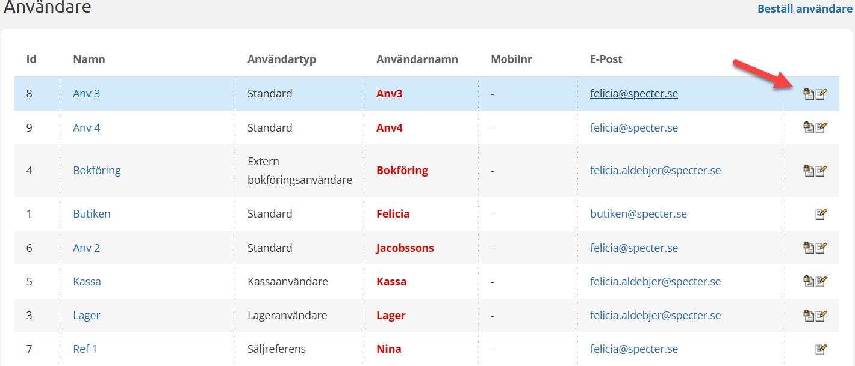Open the Beställ användare link

pyautogui.click(x=804, y=9)
